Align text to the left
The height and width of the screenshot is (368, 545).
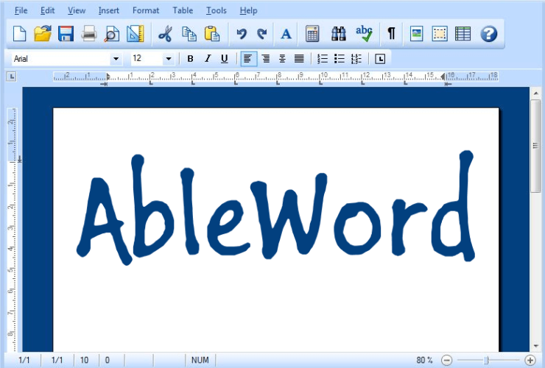point(248,59)
